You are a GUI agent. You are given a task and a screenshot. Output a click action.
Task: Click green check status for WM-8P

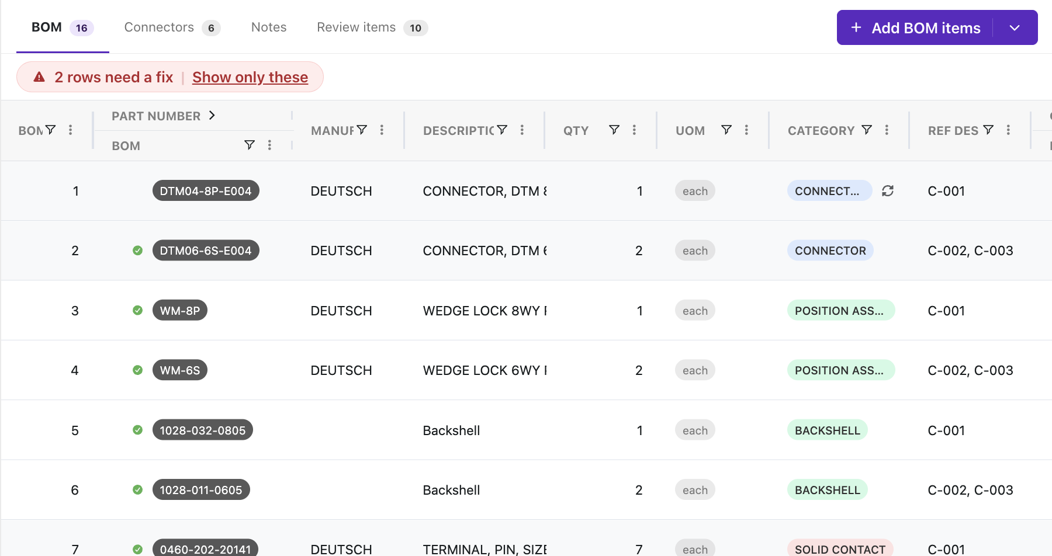(x=138, y=310)
